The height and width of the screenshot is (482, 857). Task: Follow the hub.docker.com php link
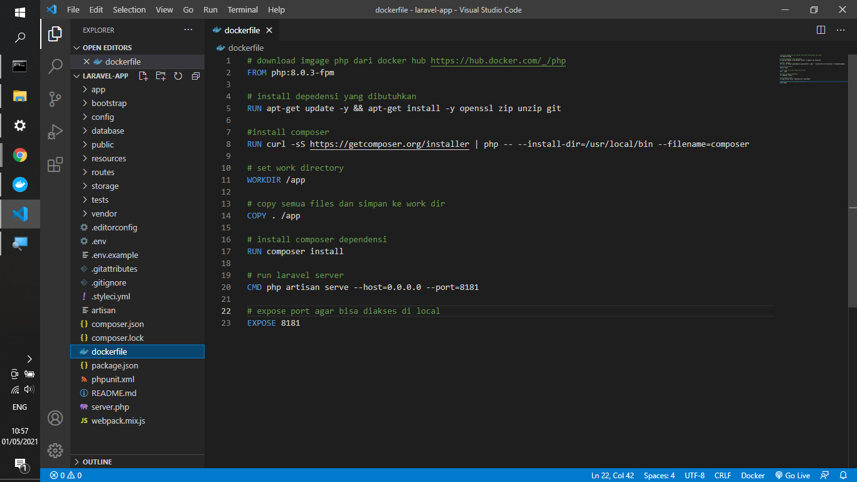tap(498, 61)
